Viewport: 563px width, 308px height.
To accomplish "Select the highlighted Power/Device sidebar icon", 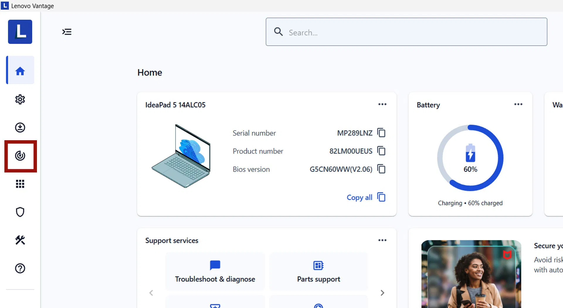I will 20,156.
